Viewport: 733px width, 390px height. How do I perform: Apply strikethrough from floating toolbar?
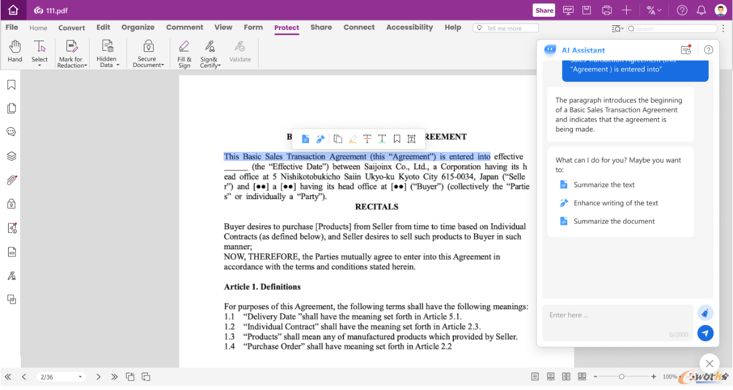click(x=367, y=139)
